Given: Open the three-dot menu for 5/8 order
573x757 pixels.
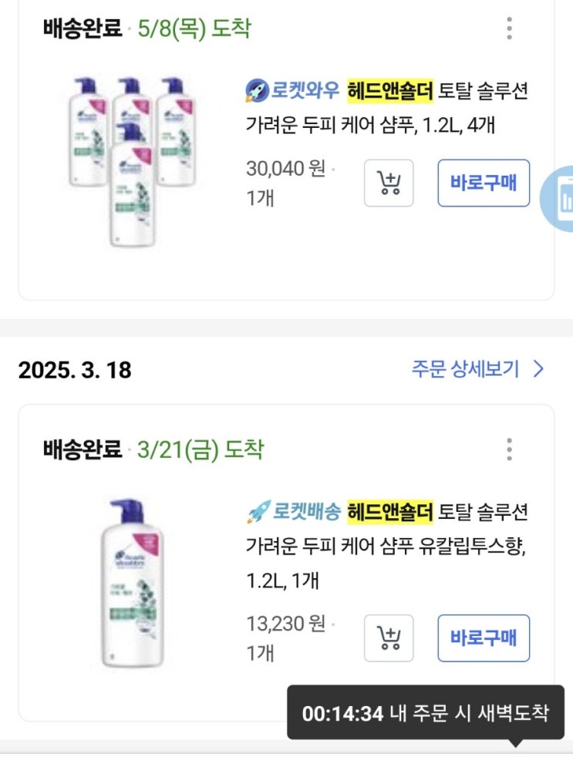Looking at the screenshot, I should coord(509,29).
